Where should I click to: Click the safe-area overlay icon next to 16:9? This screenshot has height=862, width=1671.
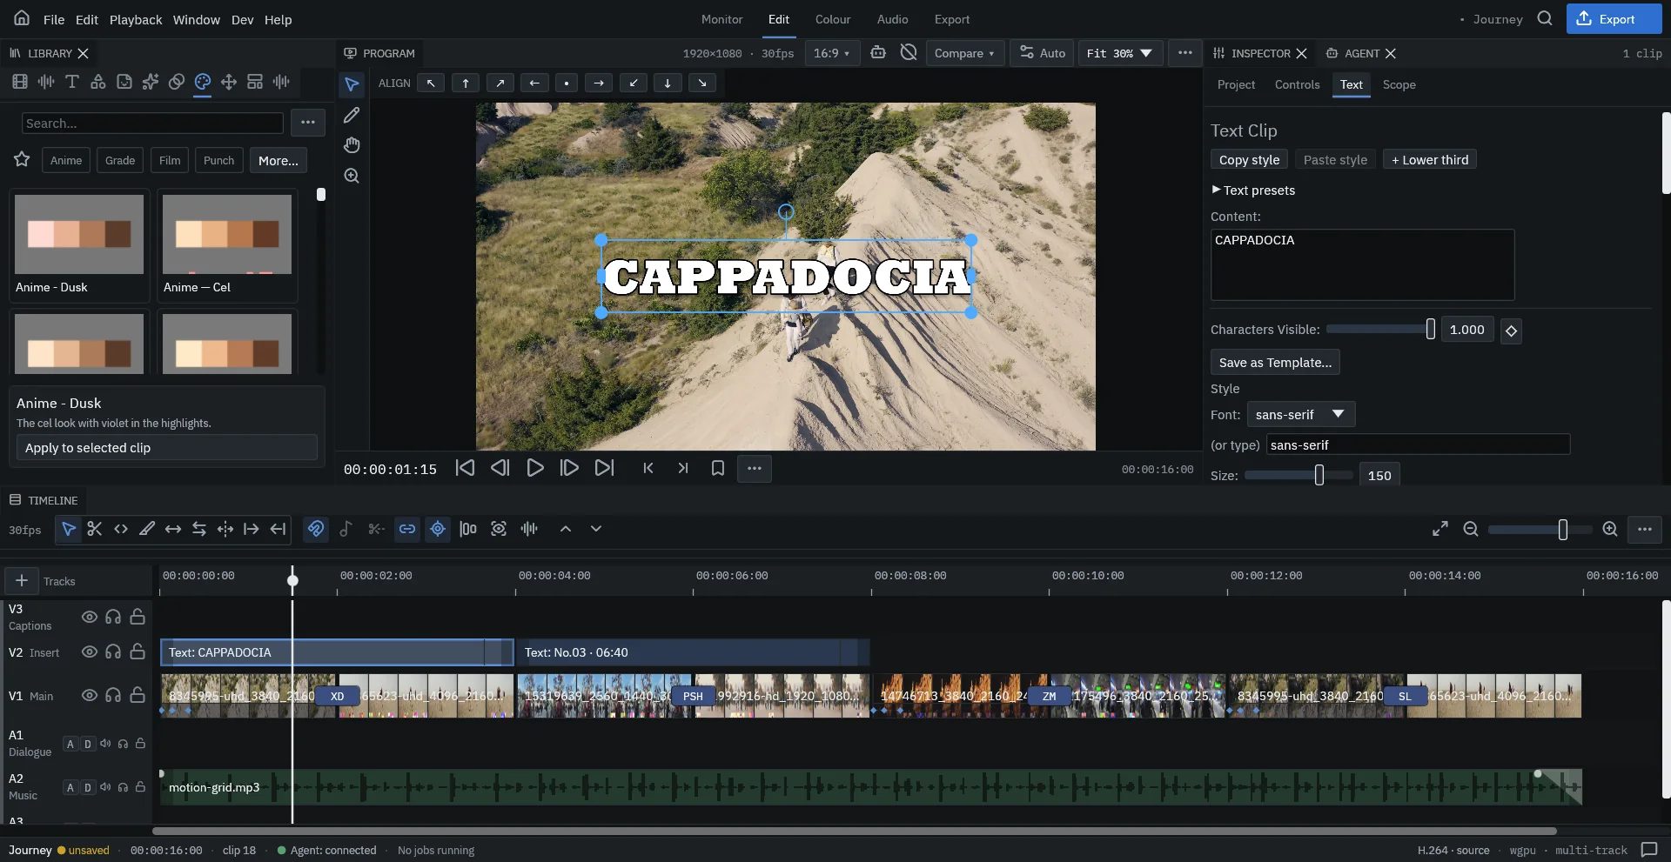pos(878,53)
